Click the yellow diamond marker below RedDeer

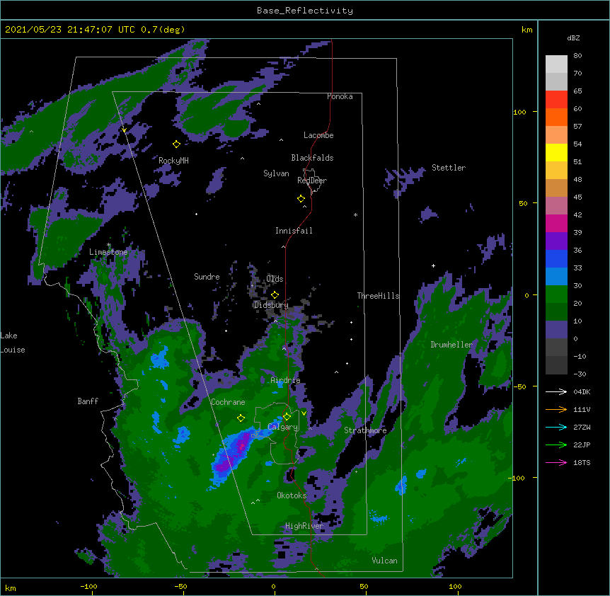301,199
